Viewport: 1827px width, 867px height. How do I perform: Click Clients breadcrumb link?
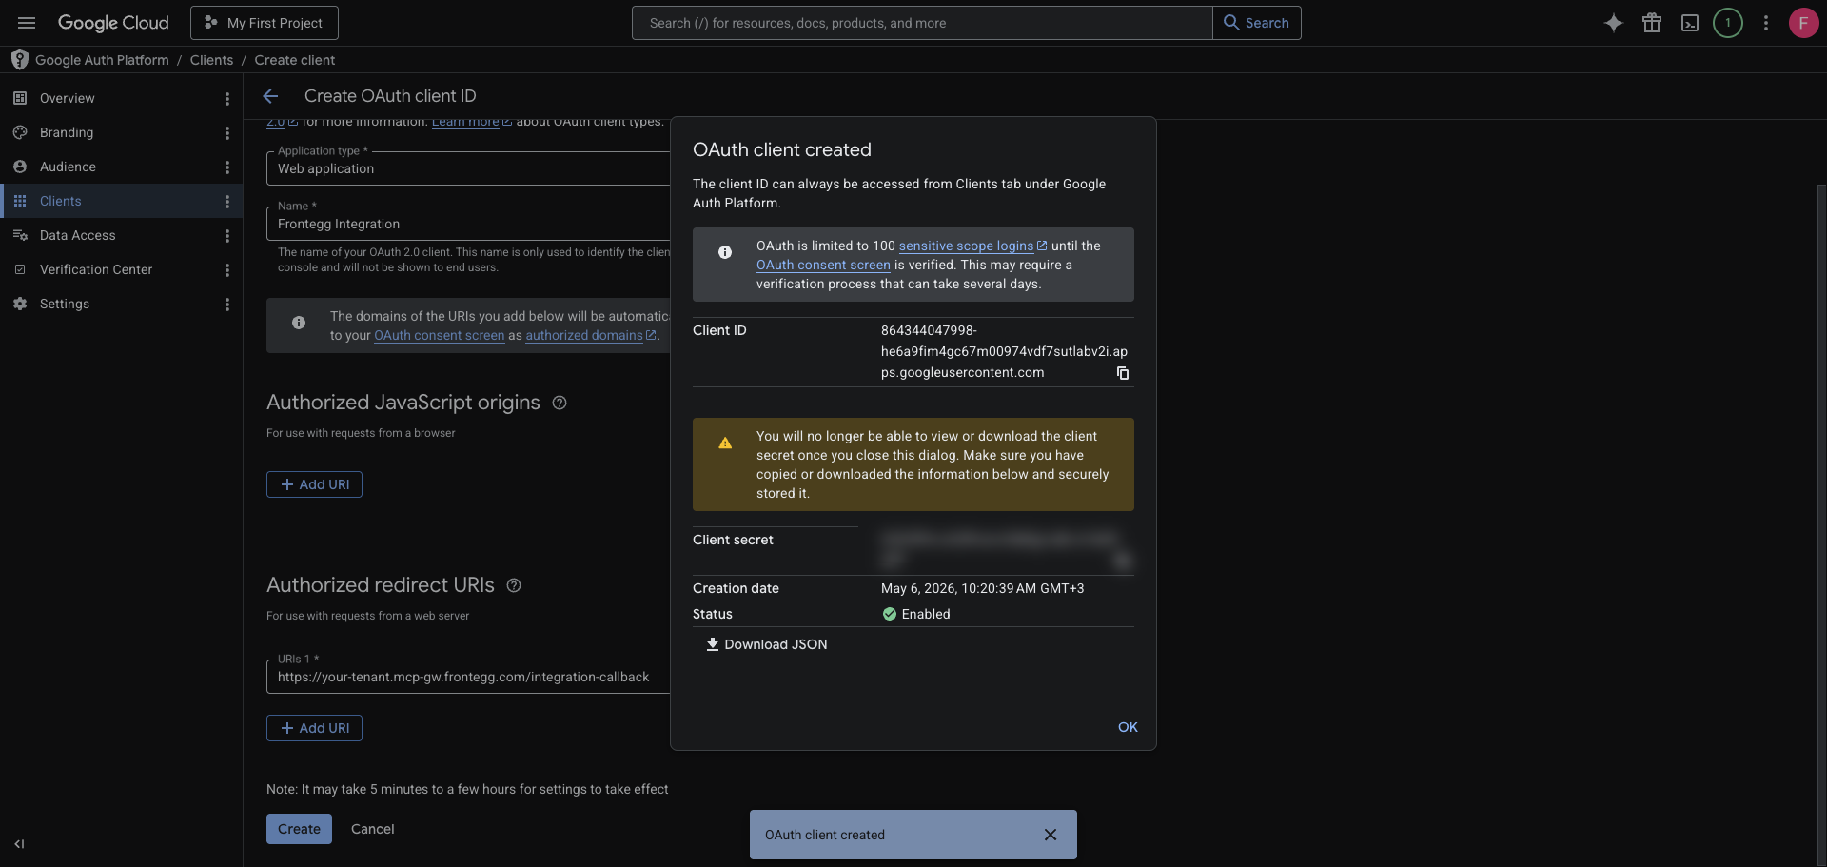click(x=211, y=60)
